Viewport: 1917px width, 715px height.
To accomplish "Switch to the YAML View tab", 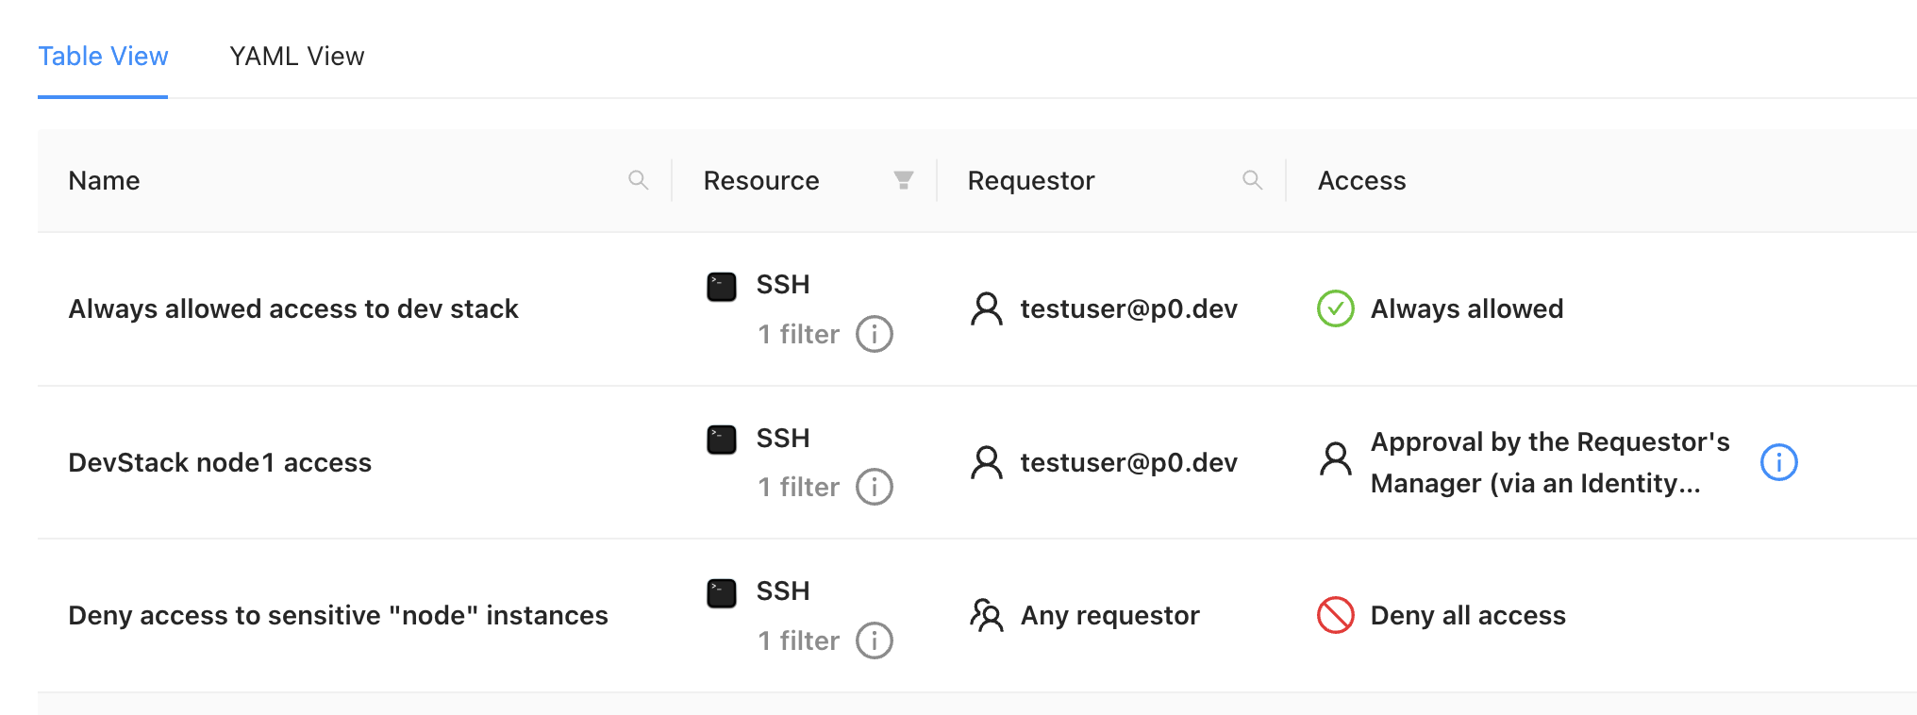I will click(296, 57).
